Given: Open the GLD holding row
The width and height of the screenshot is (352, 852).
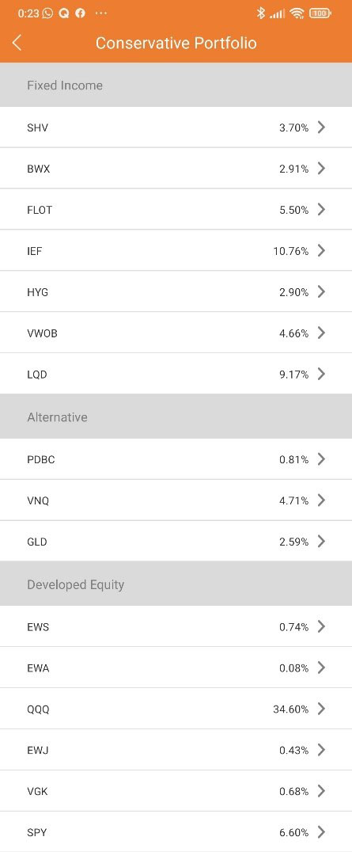Looking at the screenshot, I should pos(176,541).
